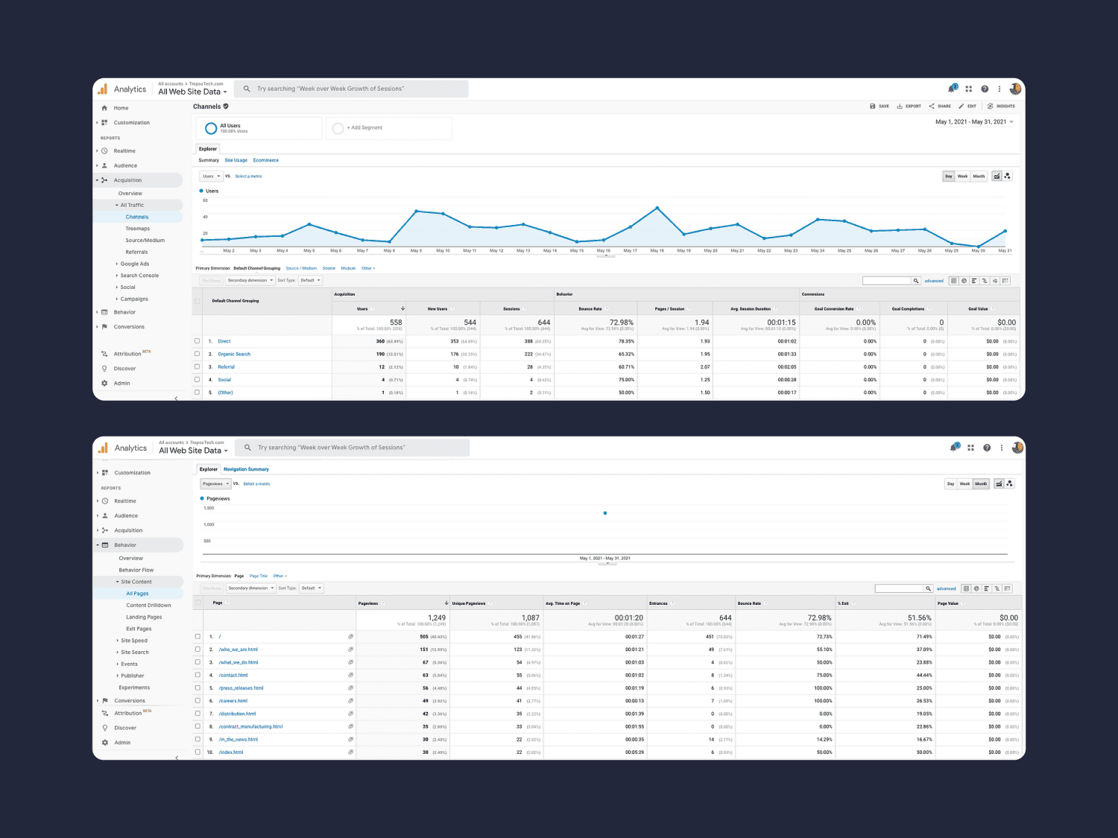1118x838 pixels.
Task: Open the /press_releases.html page link
Action: (241, 688)
